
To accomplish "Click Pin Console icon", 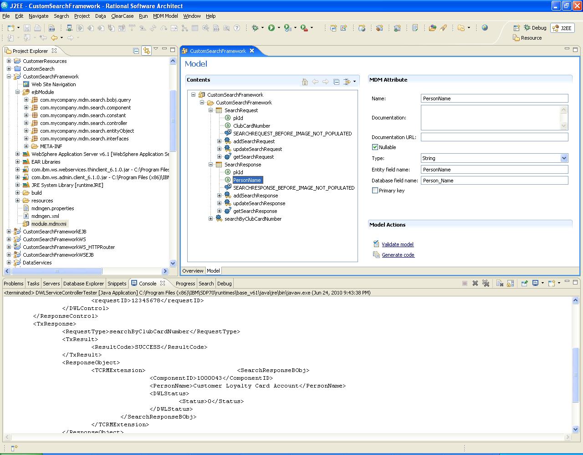I will (524, 283).
